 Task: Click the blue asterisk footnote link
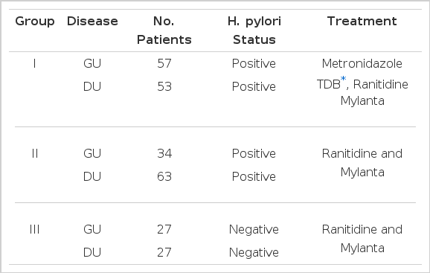pos(343,79)
